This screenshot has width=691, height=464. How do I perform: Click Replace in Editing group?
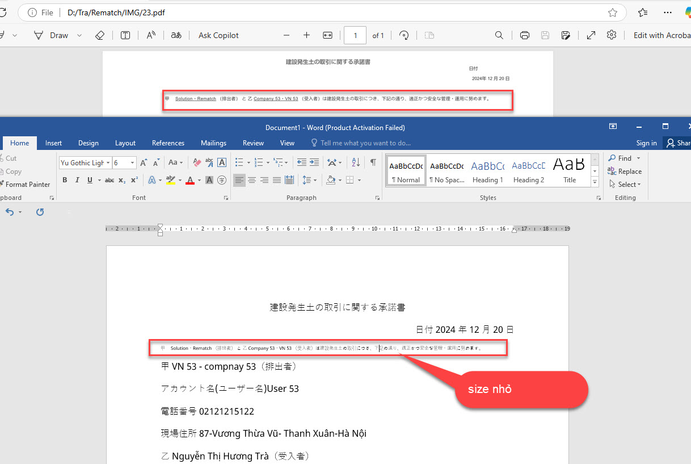(625, 171)
